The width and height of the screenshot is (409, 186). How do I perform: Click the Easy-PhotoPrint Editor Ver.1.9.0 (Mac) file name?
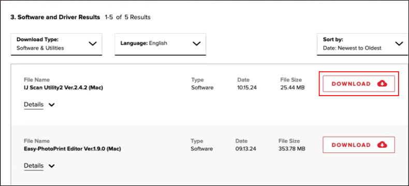pyautogui.click(x=72, y=149)
